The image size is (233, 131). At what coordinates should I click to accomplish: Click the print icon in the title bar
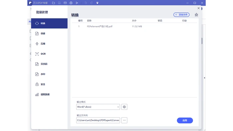pyautogui.click(x=71, y=3)
